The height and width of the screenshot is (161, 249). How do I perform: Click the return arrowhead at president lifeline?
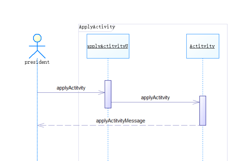[x=40, y=125]
